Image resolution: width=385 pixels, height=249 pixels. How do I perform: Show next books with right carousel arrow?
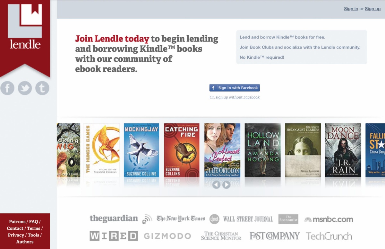[x=227, y=185]
